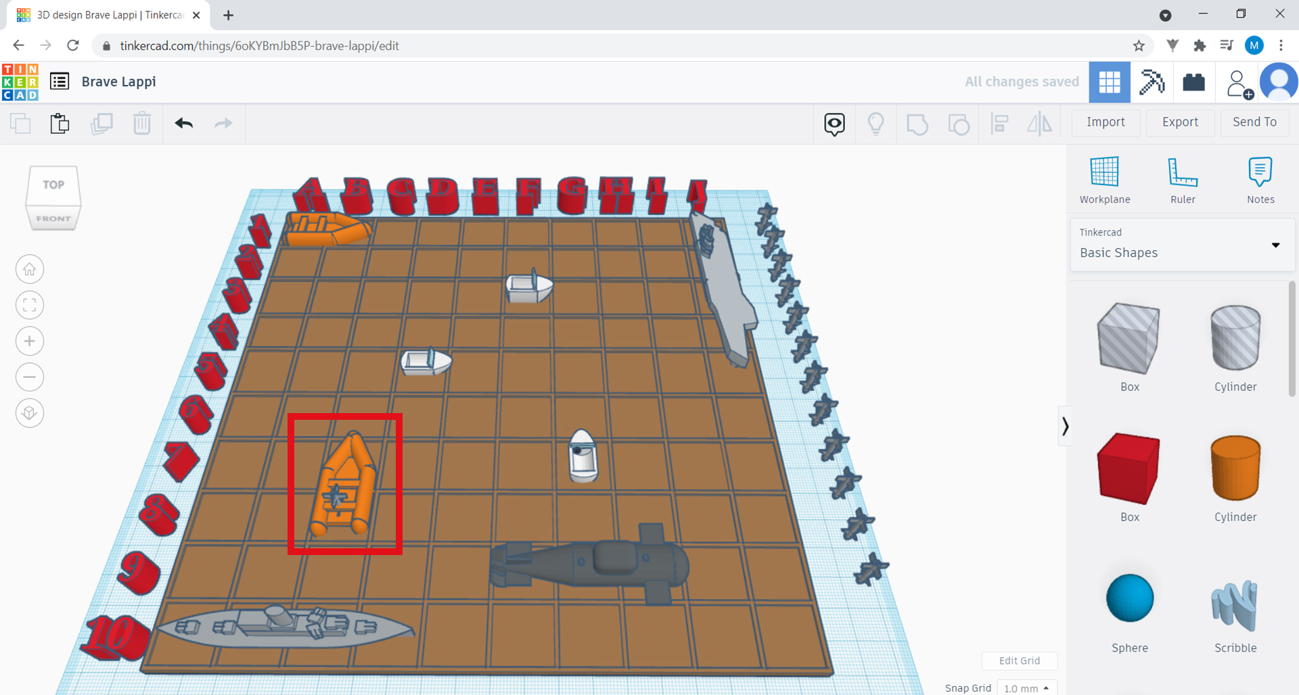Switch to 3D design grid view
The height and width of the screenshot is (695, 1299).
pos(1110,82)
